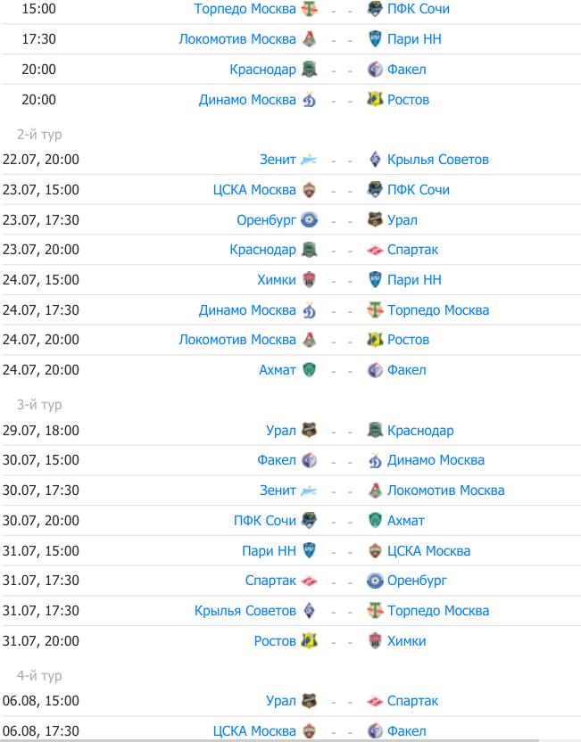The width and height of the screenshot is (581, 742).
Task: Click Ахмат logo in 24.07 Факел match
Action: (309, 370)
